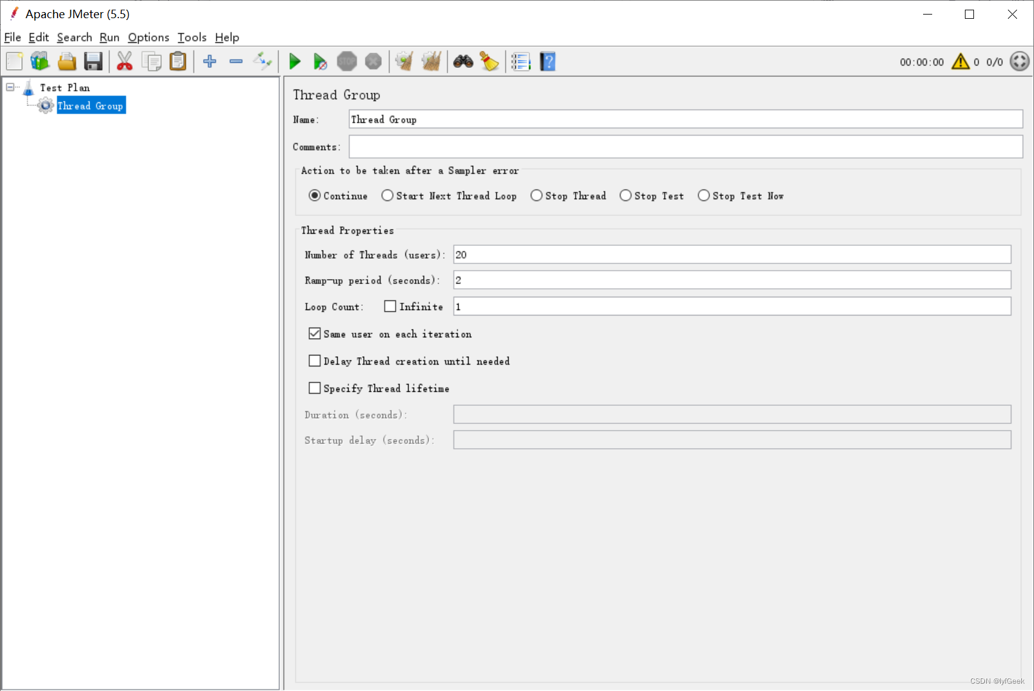Click the 0/0 active threads counter
The width and height of the screenshot is (1034, 691).
(994, 62)
